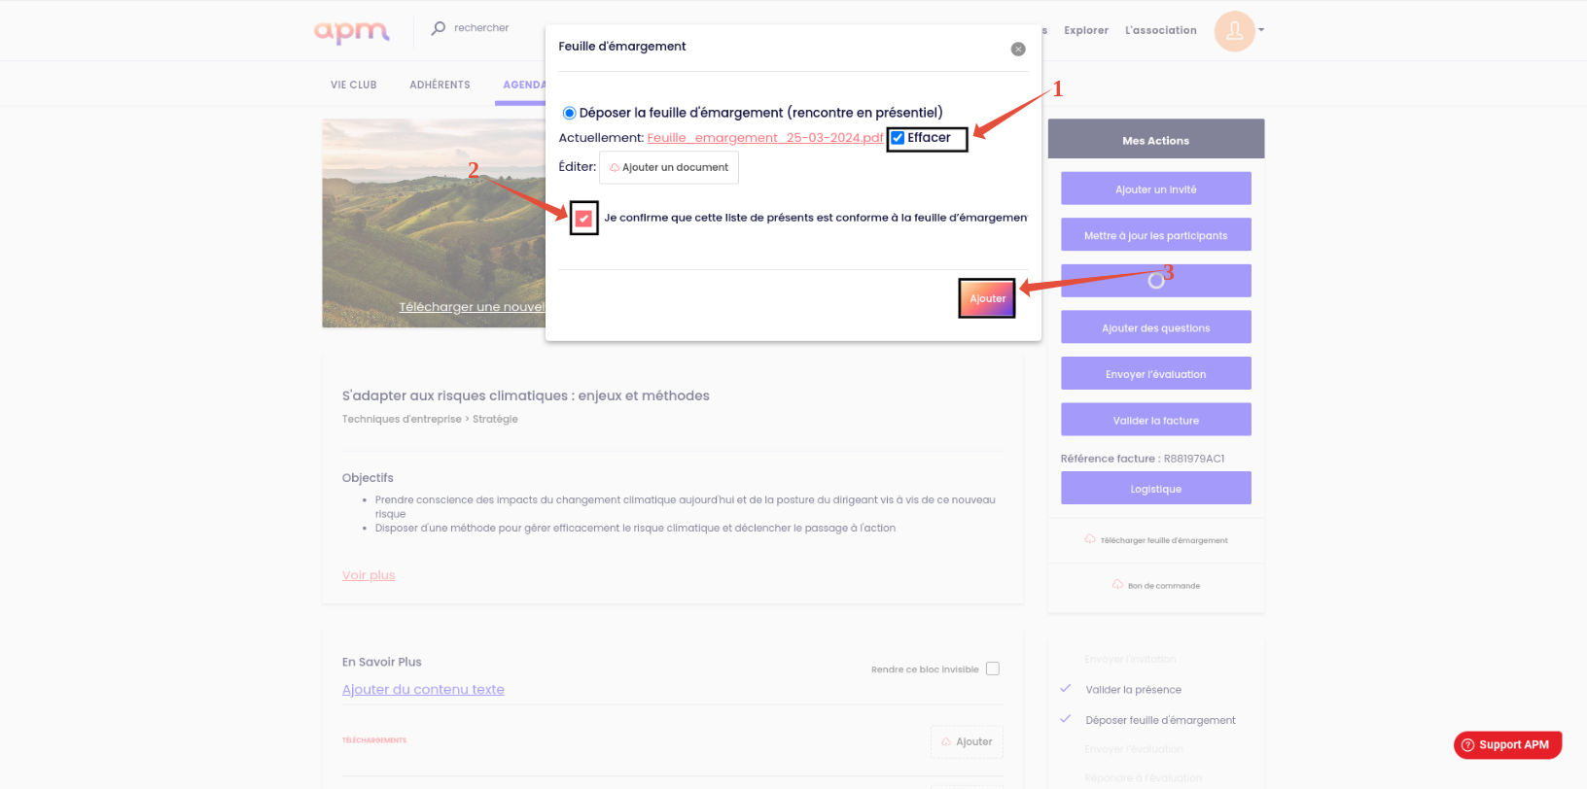Expand the account dropdown arrow beside avatar
The width and height of the screenshot is (1587, 789).
pos(1261,30)
